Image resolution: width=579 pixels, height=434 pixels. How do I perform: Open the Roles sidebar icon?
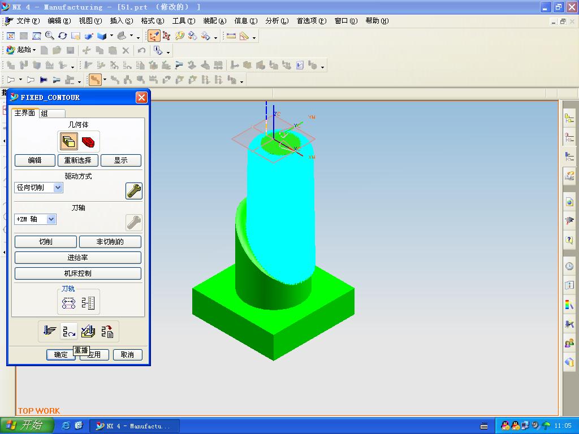point(569,343)
